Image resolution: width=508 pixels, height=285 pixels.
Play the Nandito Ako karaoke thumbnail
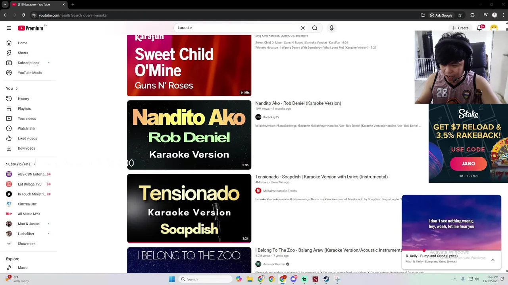pyautogui.click(x=189, y=135)
